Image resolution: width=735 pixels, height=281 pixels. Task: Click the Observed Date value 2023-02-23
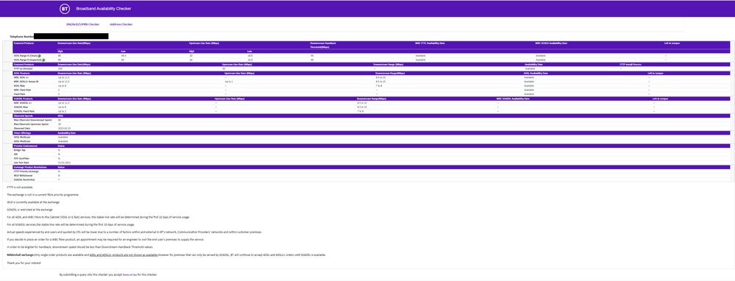[63, 128]
